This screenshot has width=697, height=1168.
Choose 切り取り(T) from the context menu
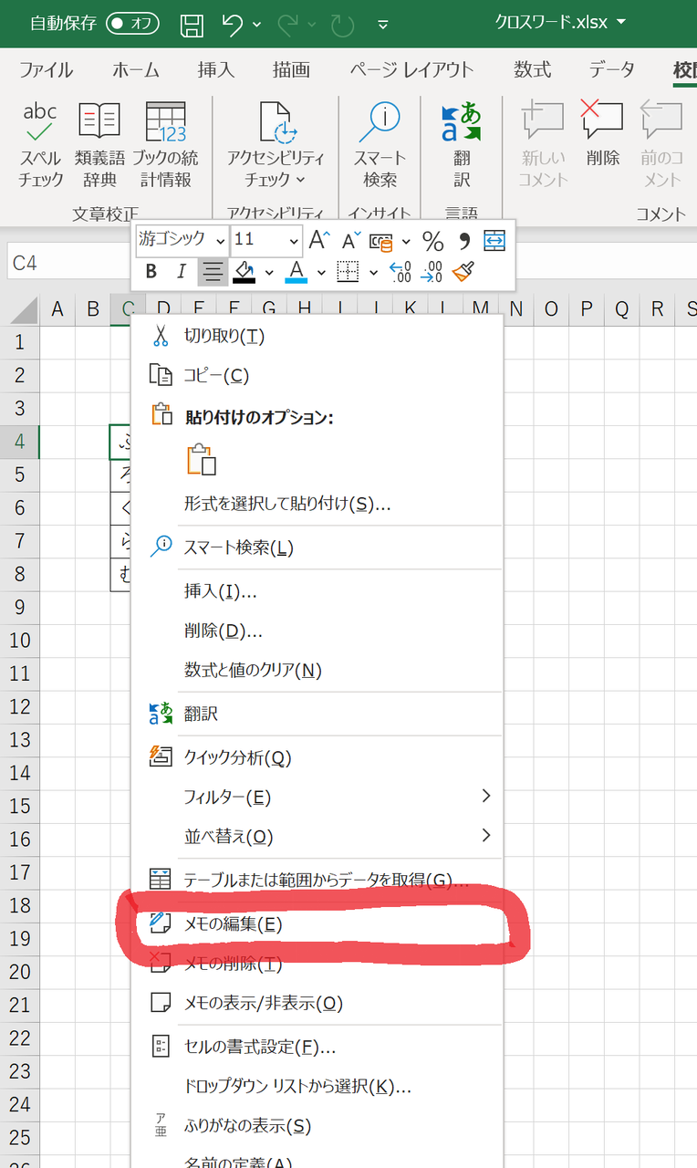pyautogui.click(x=317, y=336)
